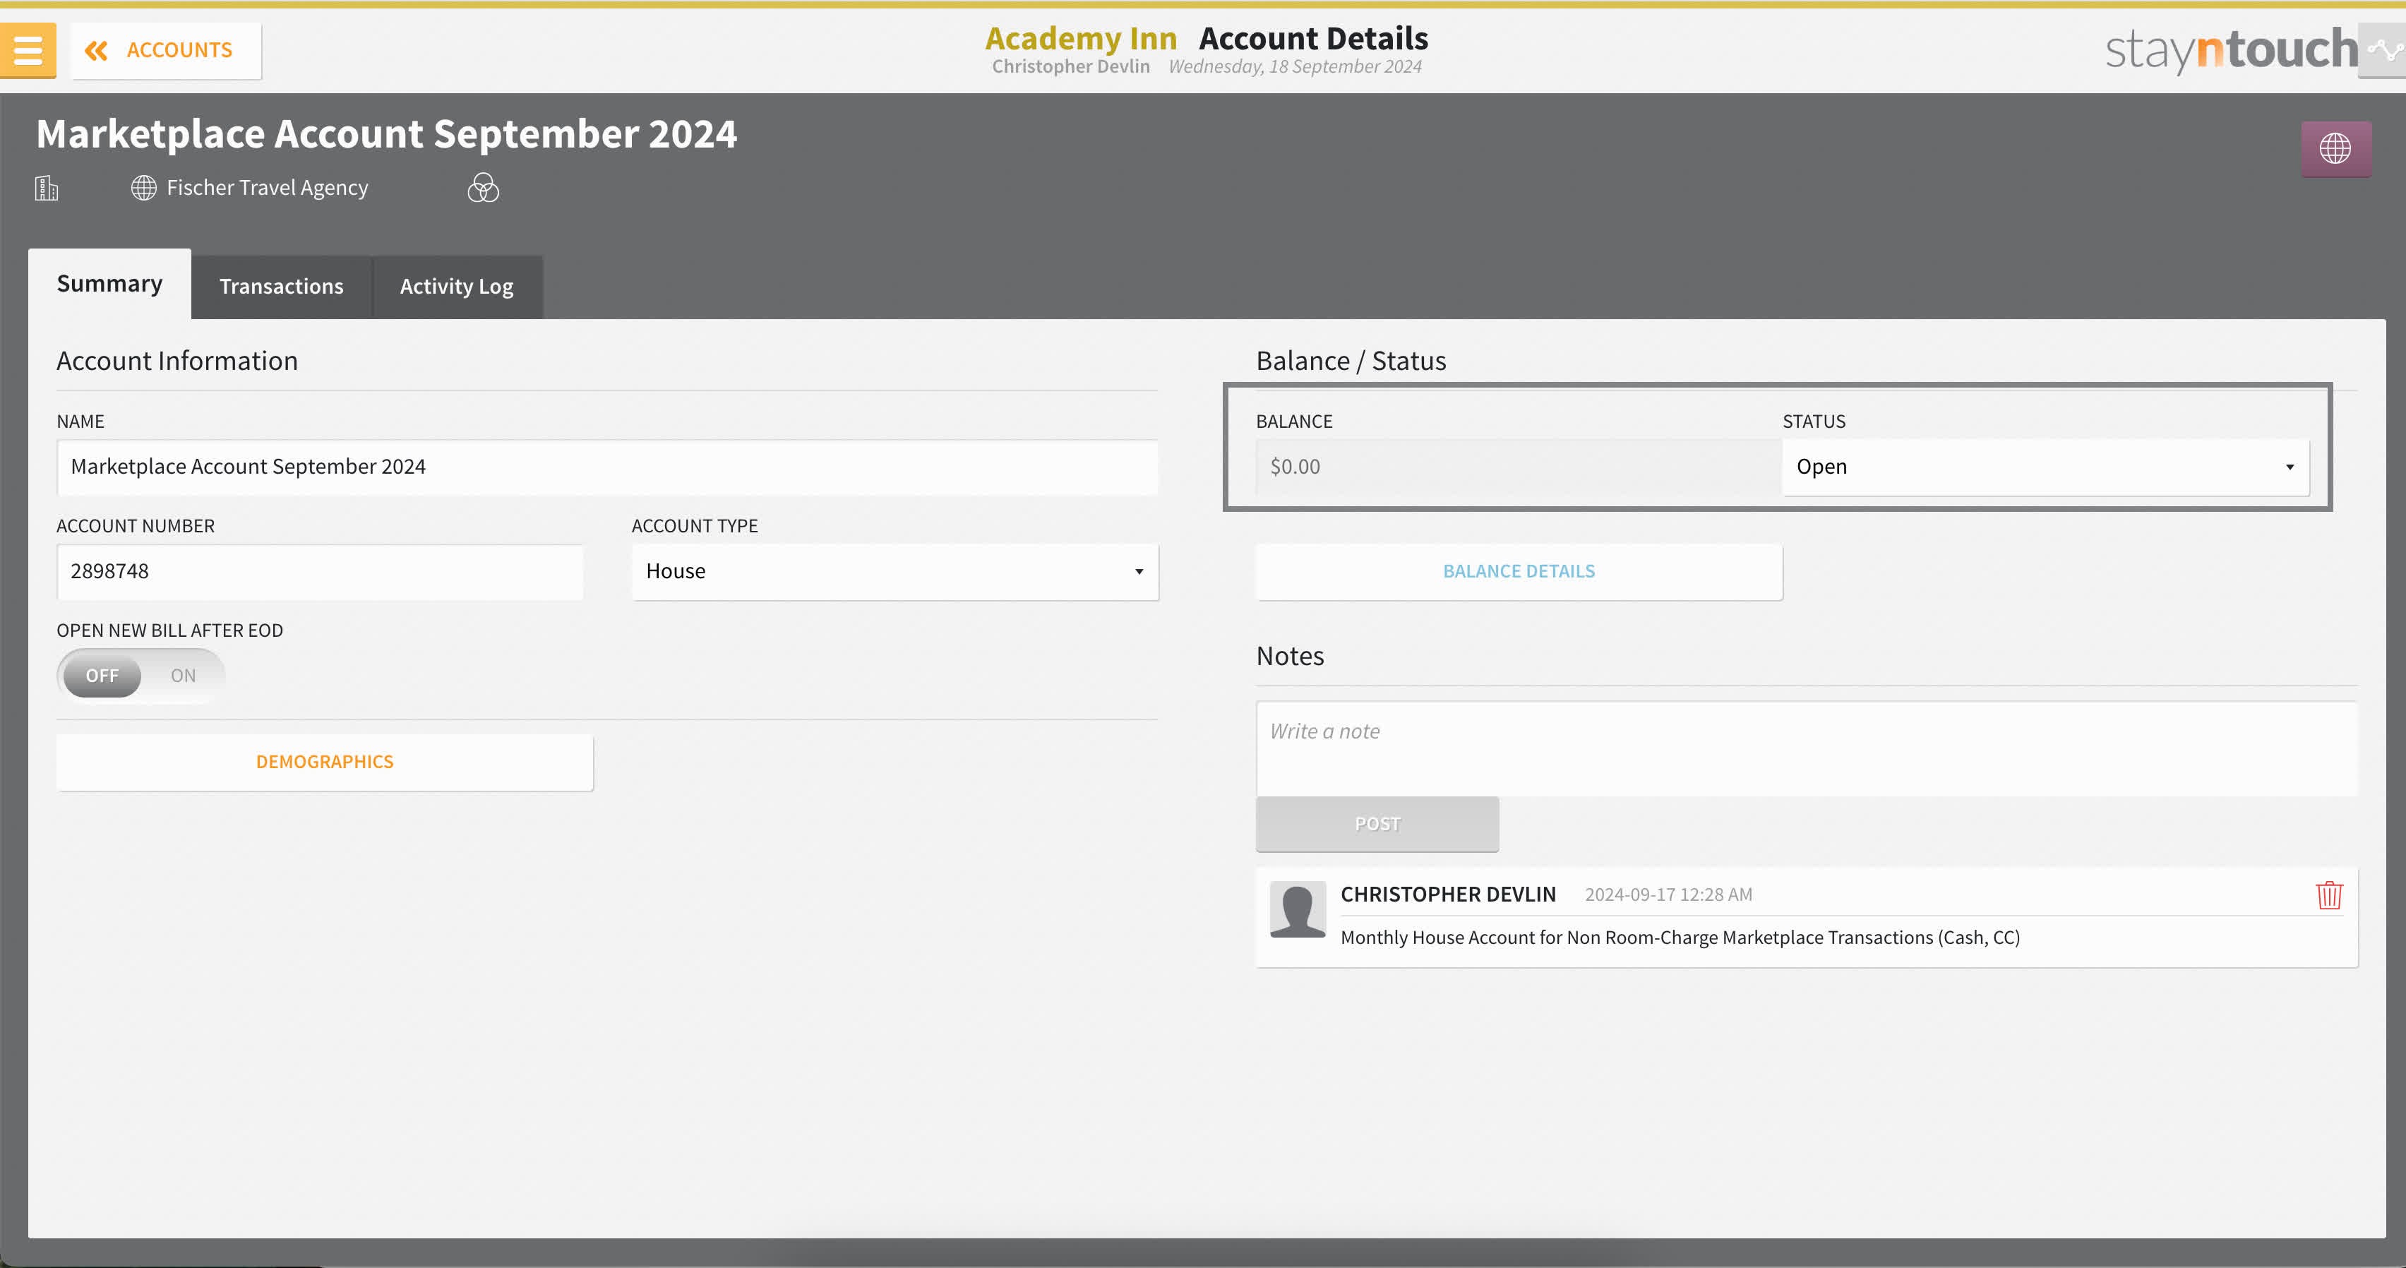Click the overlapping circles group icon

click(x=483, y=189)
